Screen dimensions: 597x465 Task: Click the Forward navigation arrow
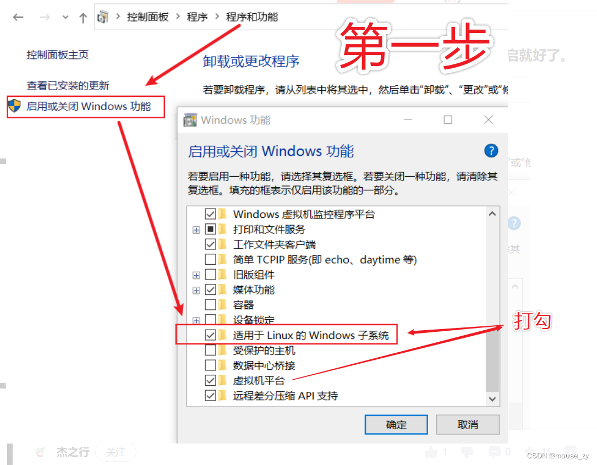[45, 17]
